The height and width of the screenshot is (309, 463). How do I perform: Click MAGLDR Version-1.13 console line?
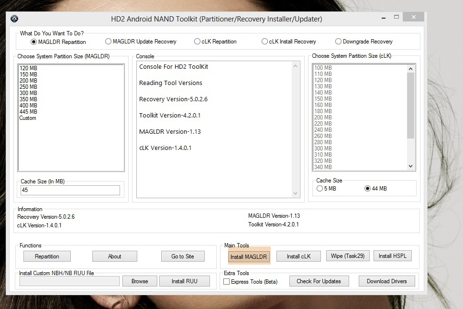[170, 131]
